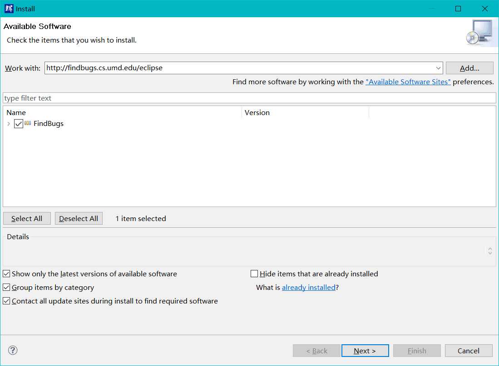Click the Help question mark icon
Viewport: 499px width, 366px height.
pos(13,351)
